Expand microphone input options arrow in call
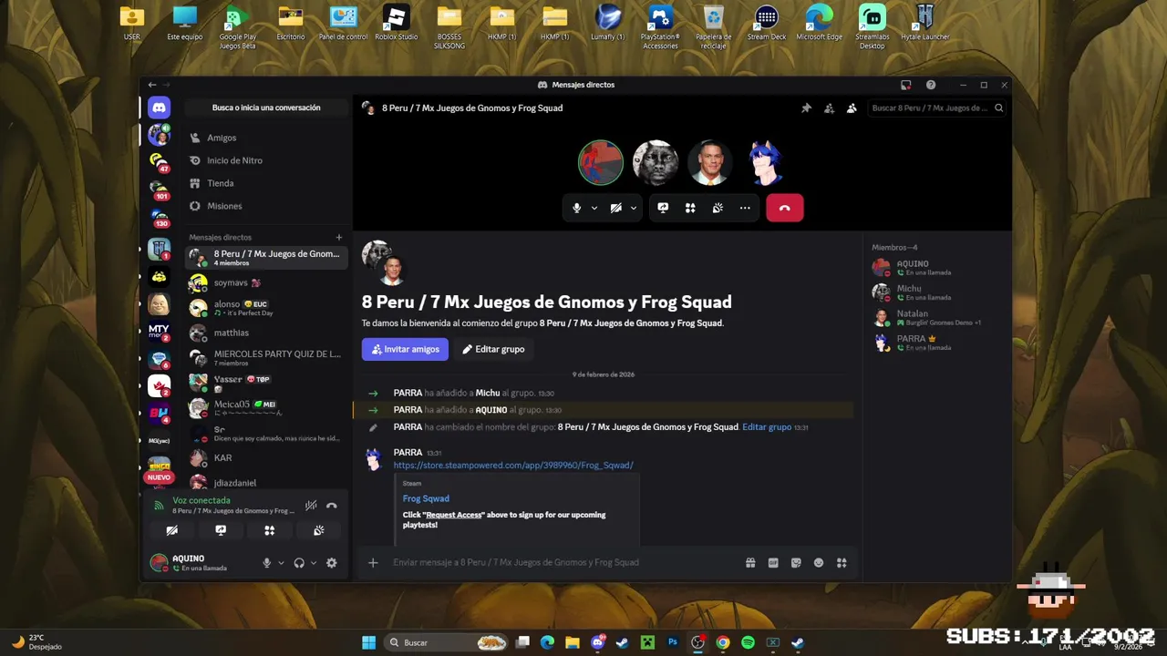 click(x=594, y=208)
